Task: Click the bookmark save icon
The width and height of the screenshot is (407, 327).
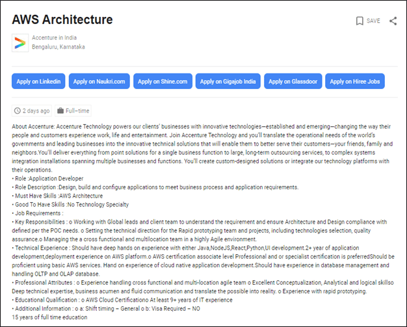Action: 360,21
